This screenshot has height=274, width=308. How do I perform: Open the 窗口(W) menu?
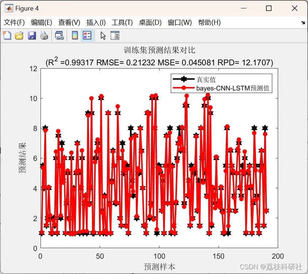pos(180,22)
